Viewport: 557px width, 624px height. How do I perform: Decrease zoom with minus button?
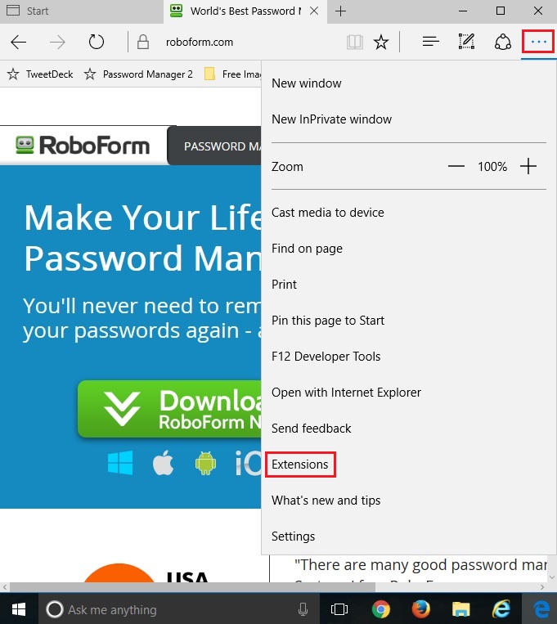(x=456, y=166)
